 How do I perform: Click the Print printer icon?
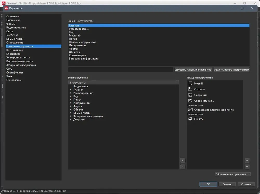coord(190,119)
